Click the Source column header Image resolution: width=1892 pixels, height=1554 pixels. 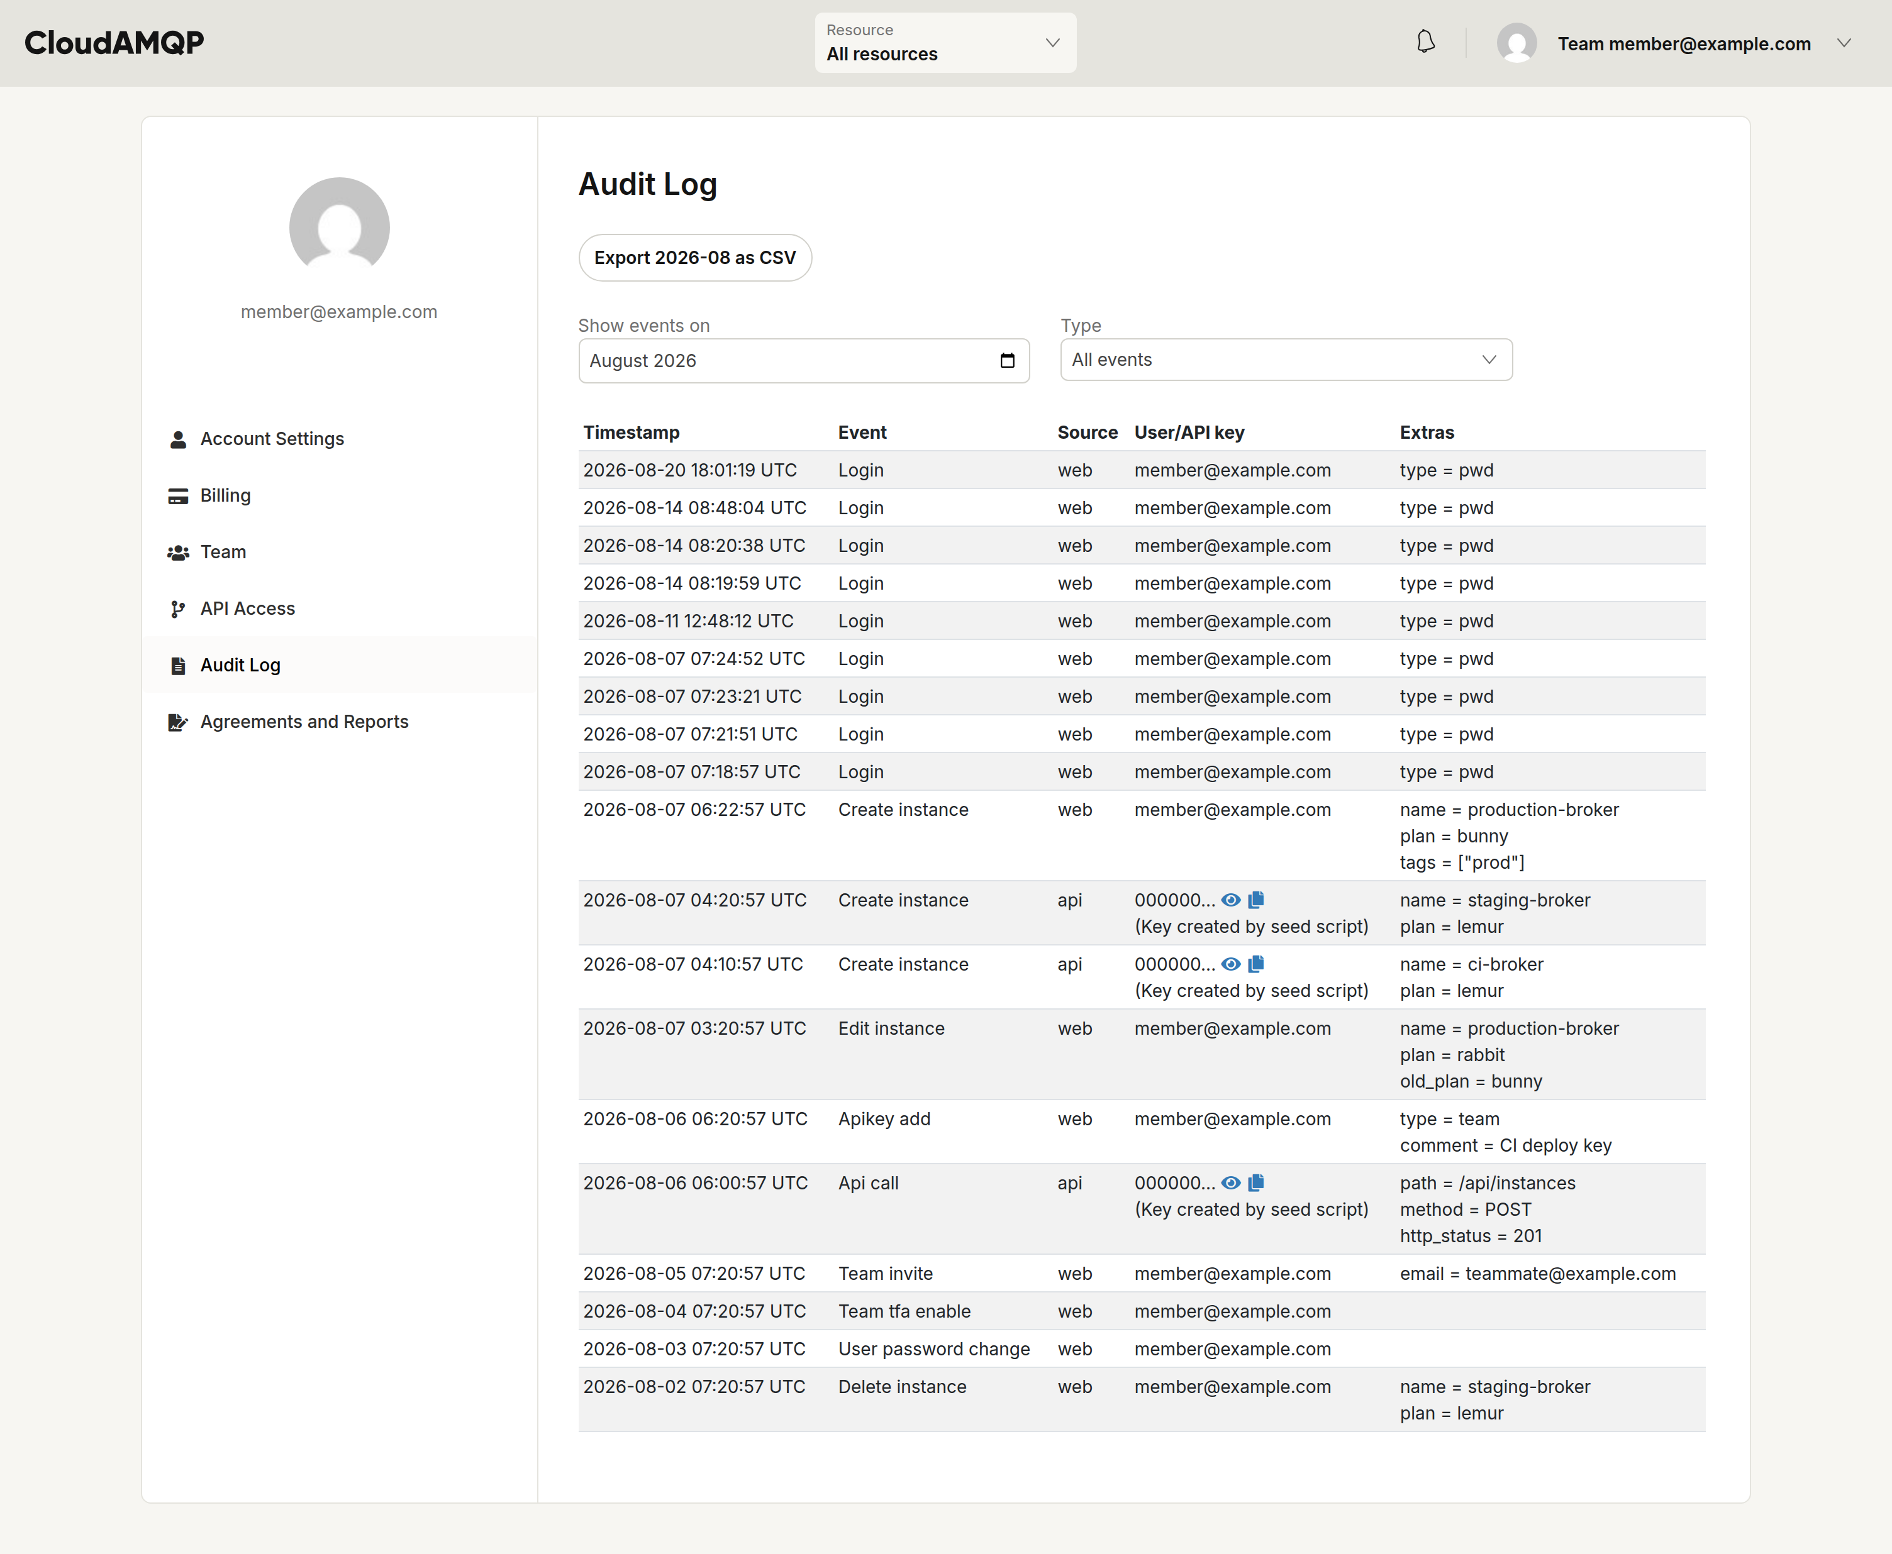1087,433
